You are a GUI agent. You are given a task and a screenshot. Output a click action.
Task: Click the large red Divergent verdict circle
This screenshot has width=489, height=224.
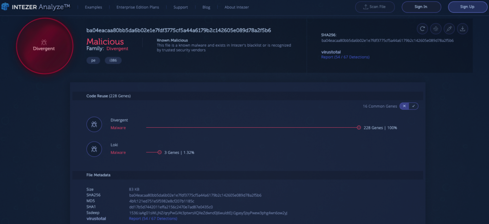pos(44,45)
